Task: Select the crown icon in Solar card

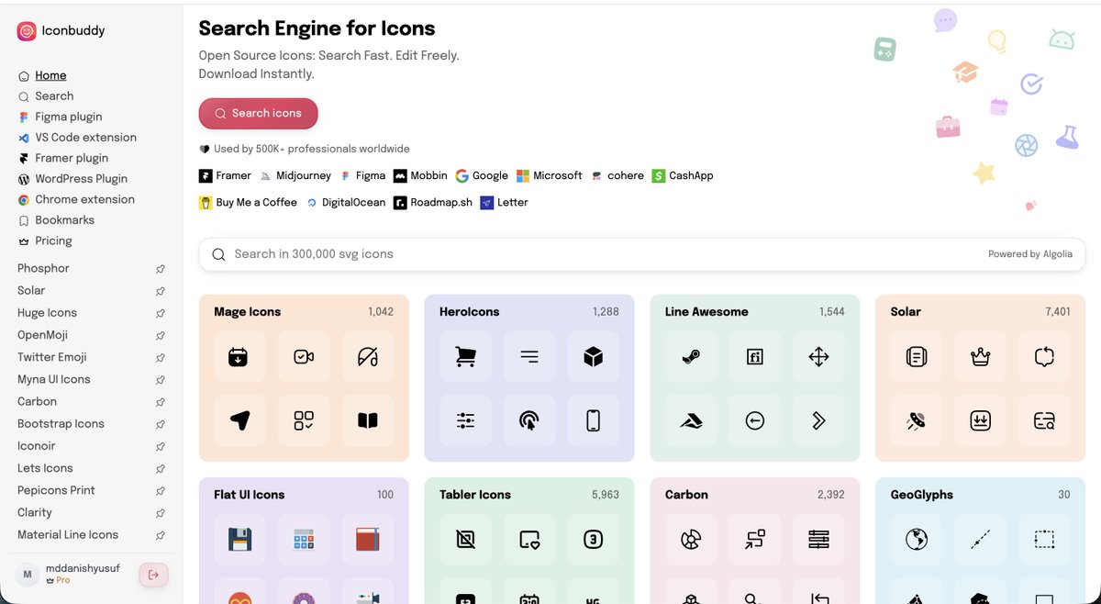Action: 981,357
